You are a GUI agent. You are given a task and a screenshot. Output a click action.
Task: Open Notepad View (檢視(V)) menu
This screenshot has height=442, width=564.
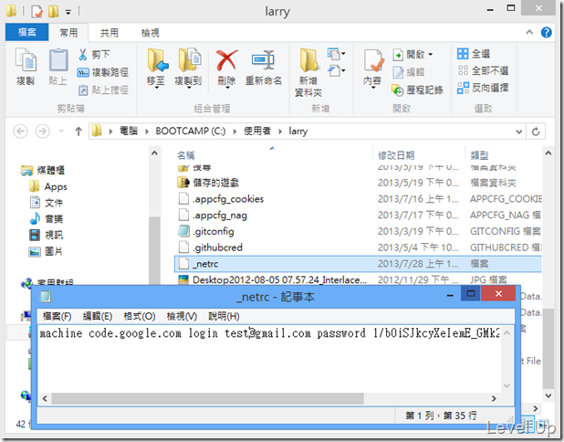tap(182, 316)
